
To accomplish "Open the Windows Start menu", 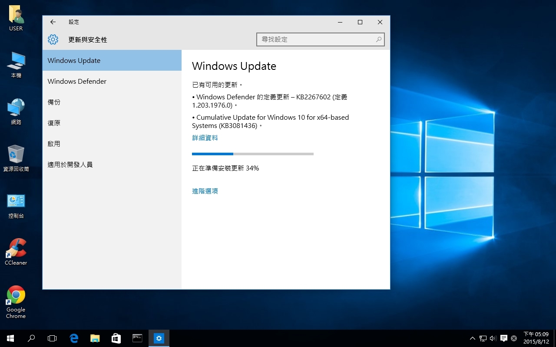I will (x=10, y=338).
